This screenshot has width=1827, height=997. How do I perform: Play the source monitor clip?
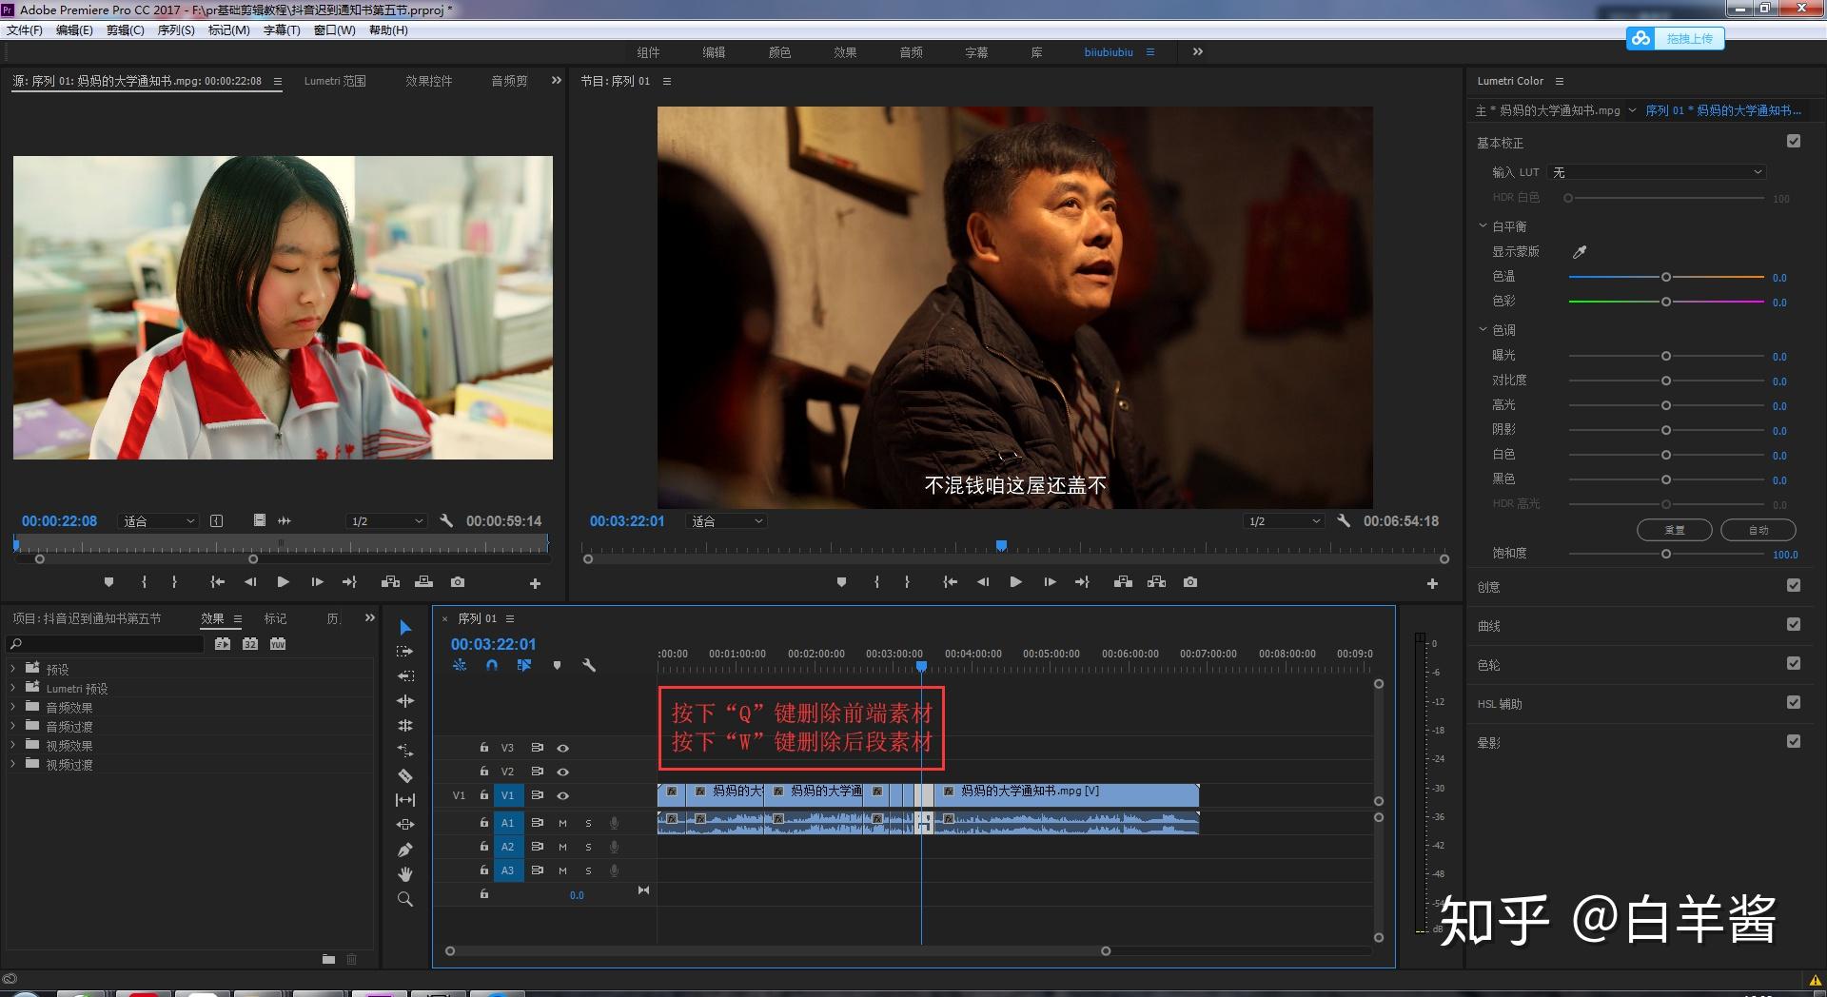click(283, 582)
